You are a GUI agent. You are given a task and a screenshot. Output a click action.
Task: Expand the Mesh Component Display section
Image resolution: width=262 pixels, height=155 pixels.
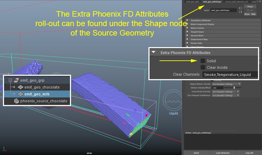click(x=187, y=24)
